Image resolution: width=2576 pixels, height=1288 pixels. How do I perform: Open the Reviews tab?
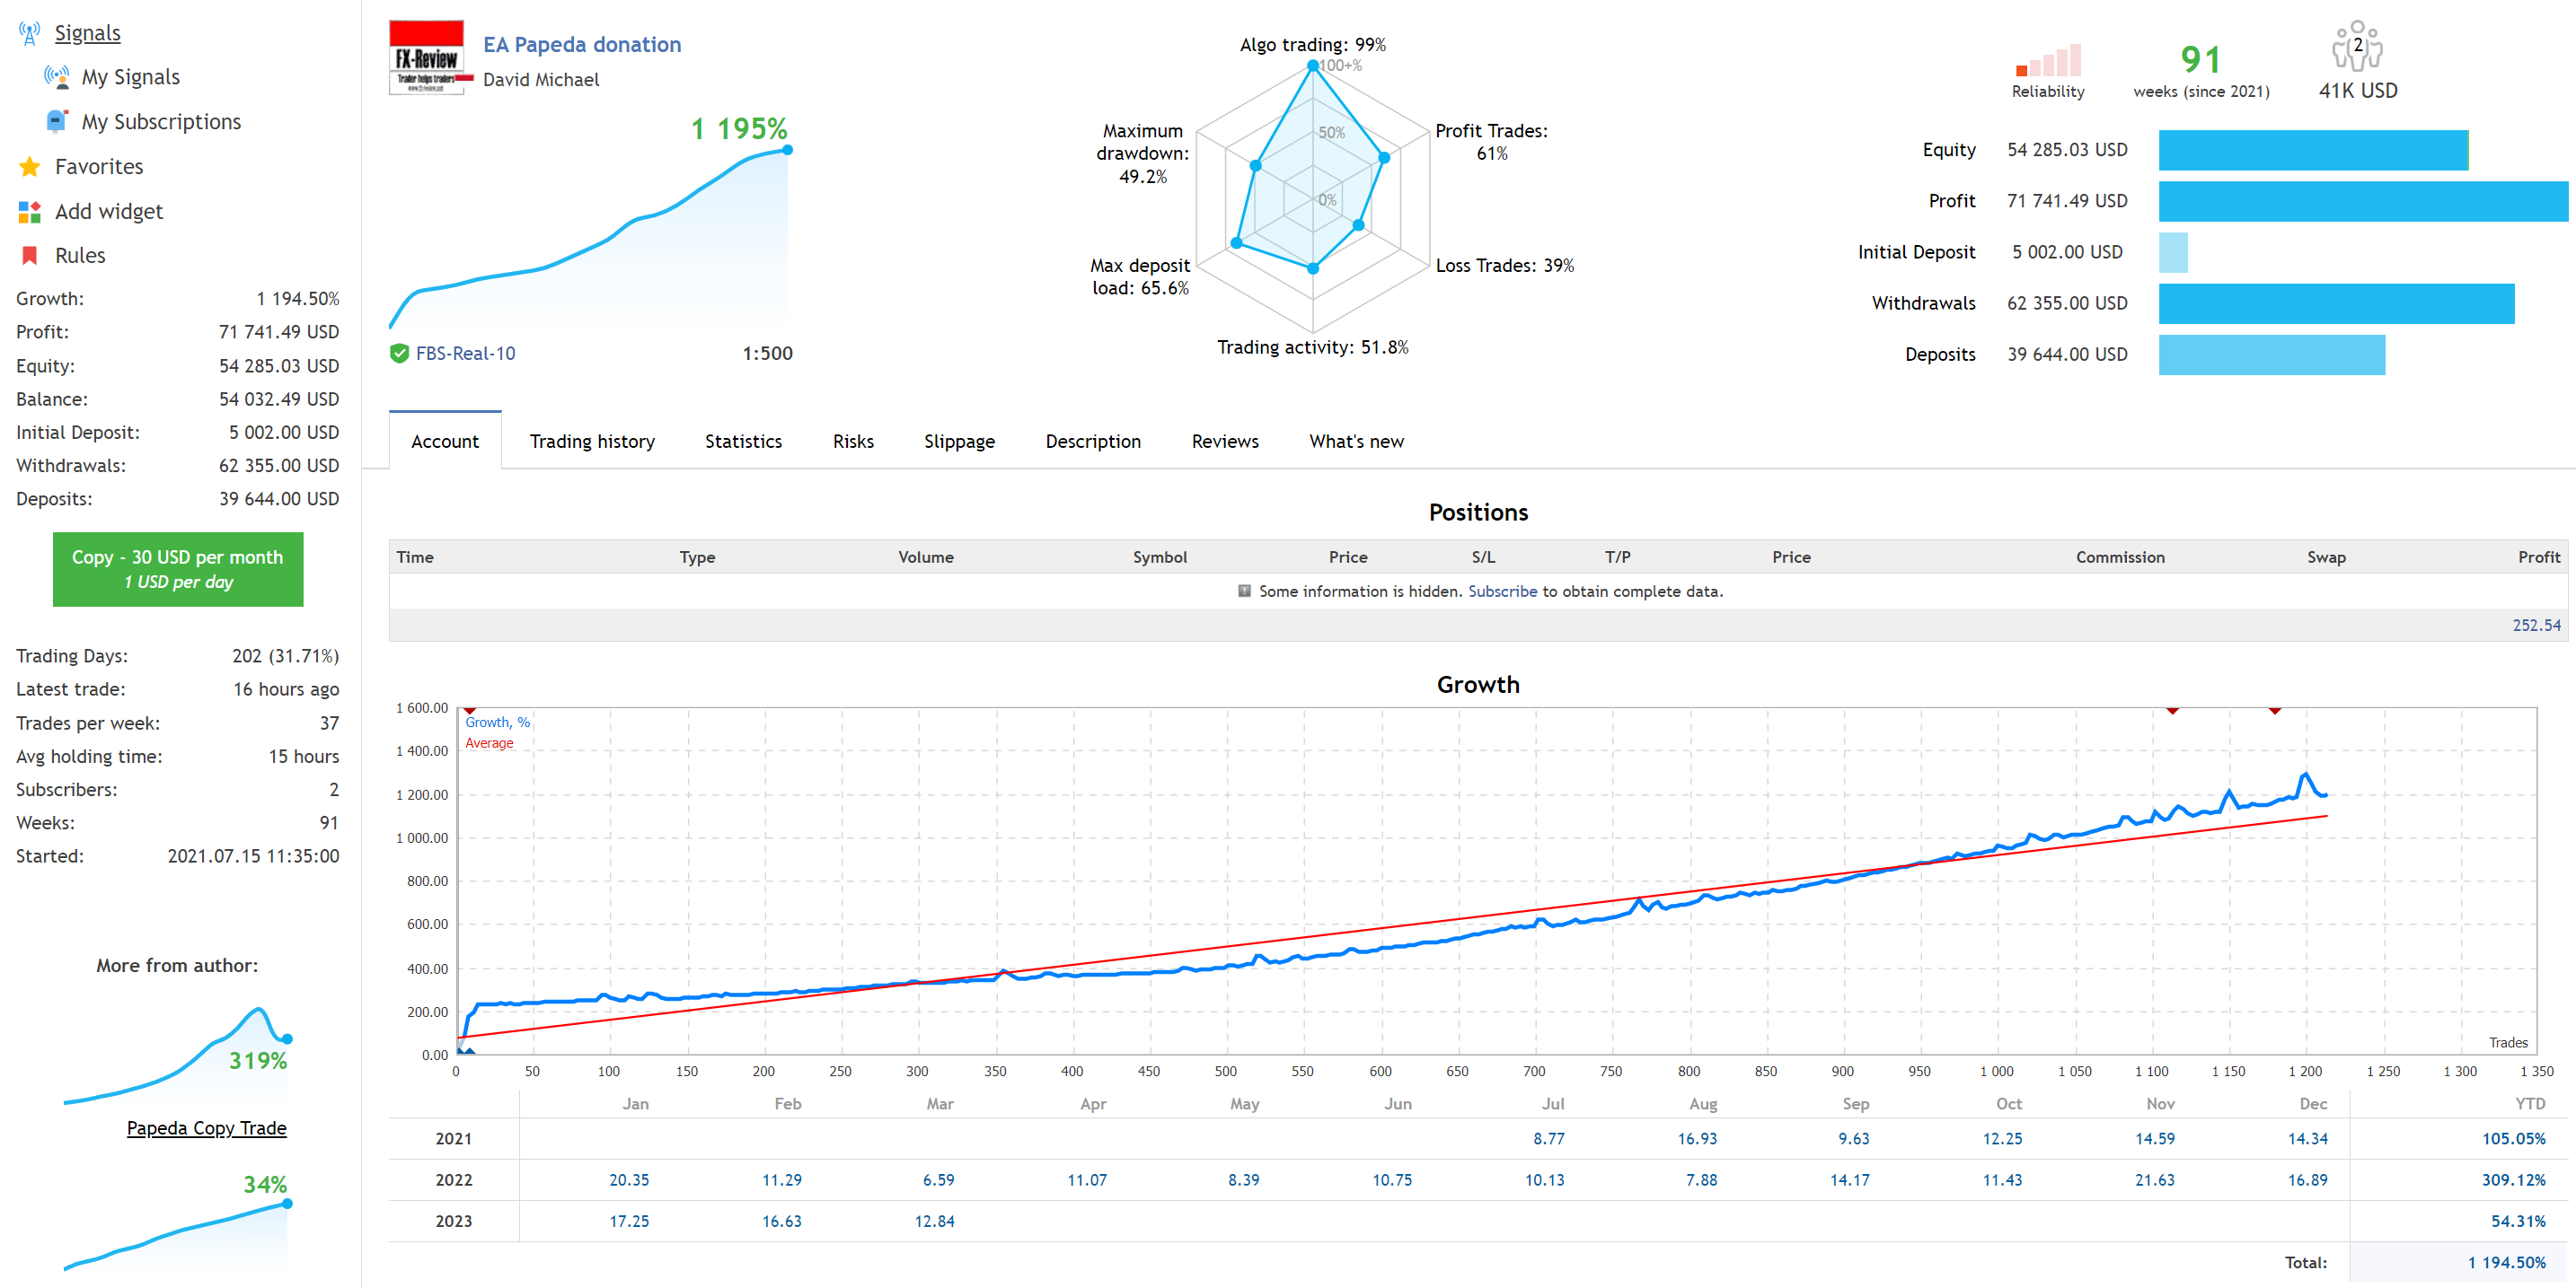(1225, 442)
